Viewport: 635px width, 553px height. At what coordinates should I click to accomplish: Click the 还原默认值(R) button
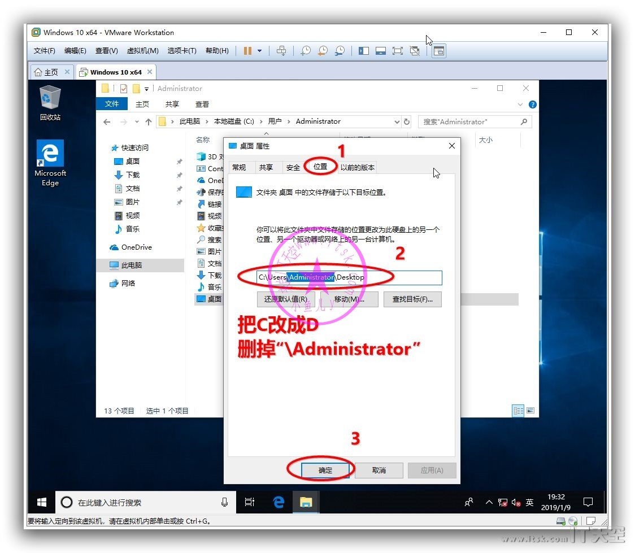point(286,299)
